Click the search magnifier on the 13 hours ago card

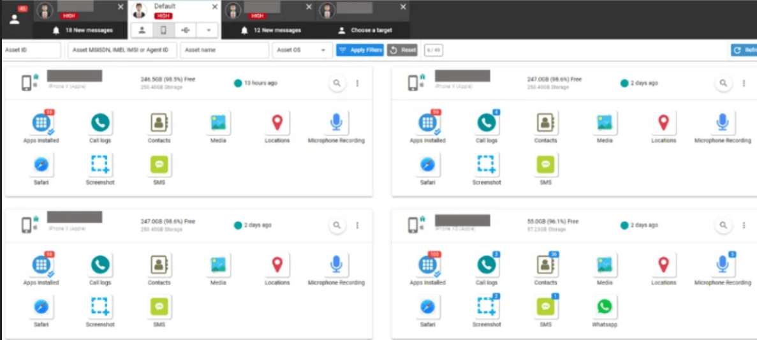point(337,83)
